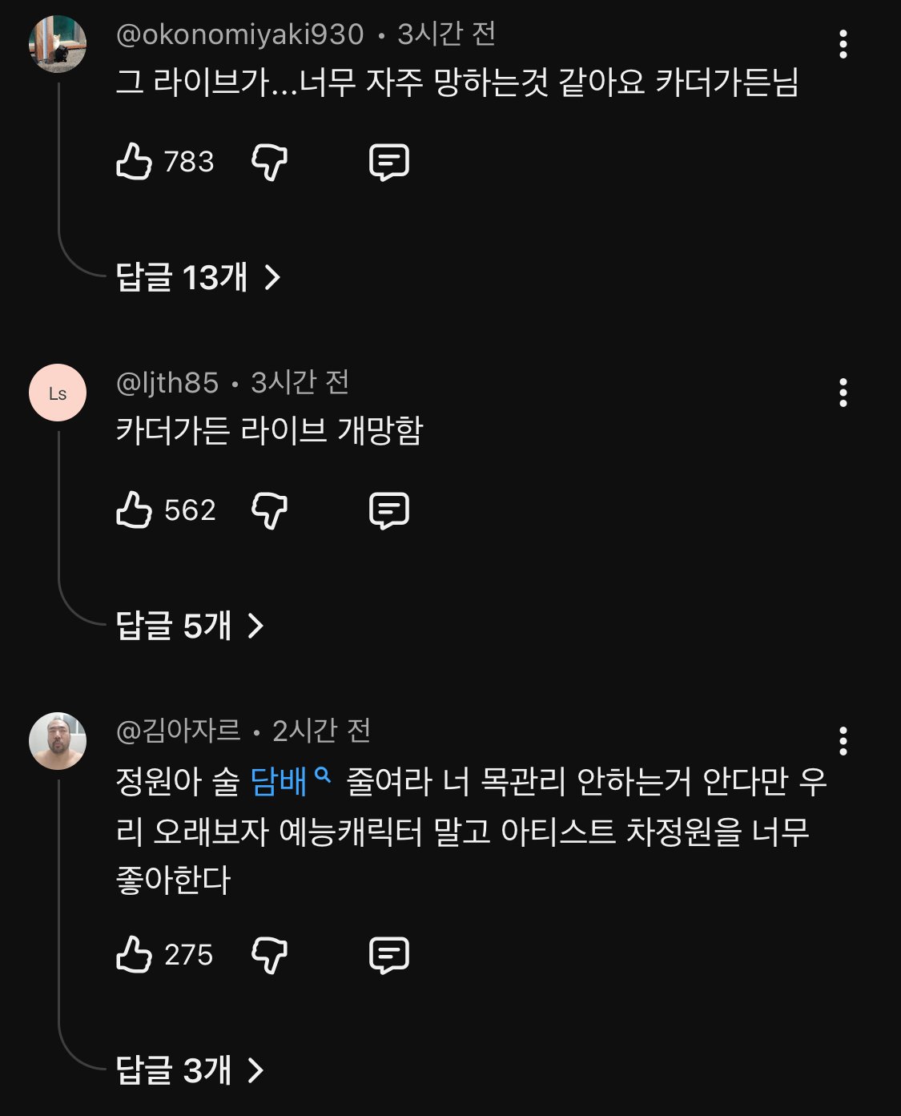Reply to the @okonomiyaki930 comment

point(389,162)
